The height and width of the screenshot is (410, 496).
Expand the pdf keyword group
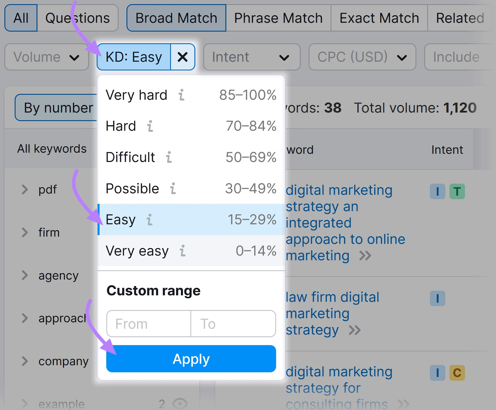(x=25, y=190)
